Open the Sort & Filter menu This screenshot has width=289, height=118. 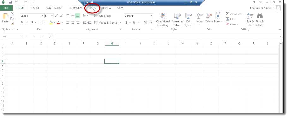(x=250, y=20)
